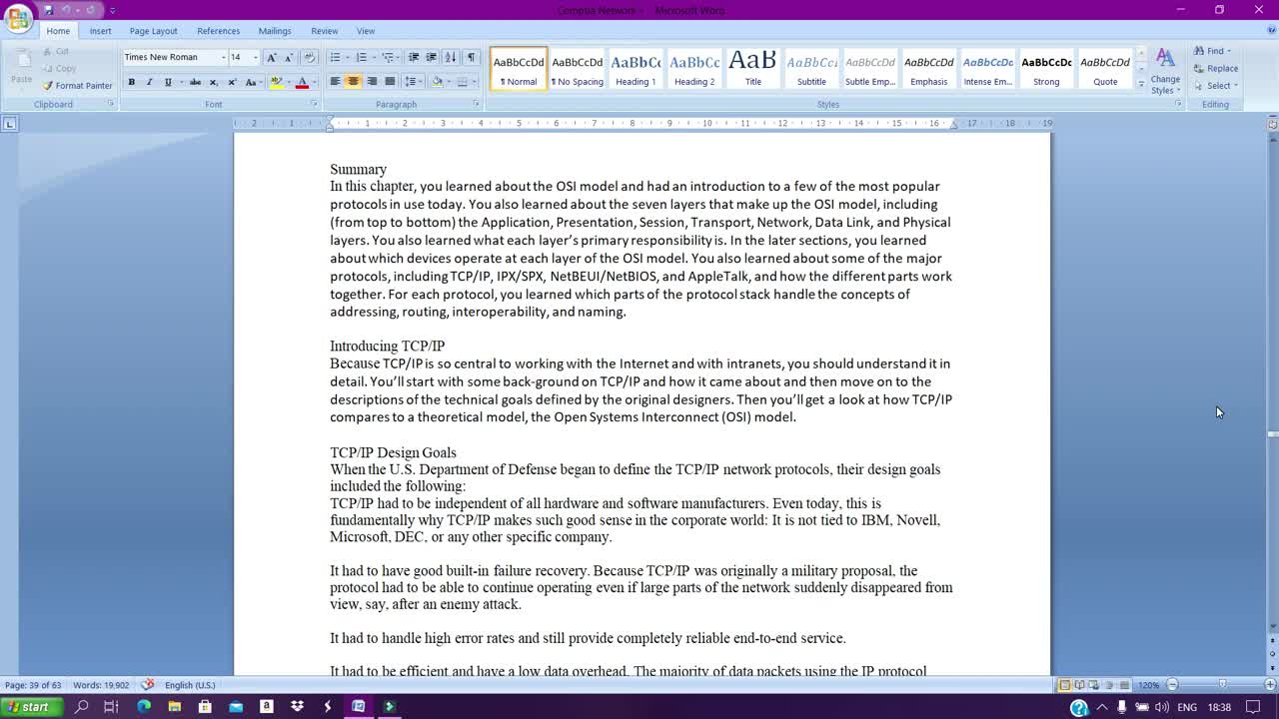
Task: Apply text highlight color
Action: coord(276,82)
